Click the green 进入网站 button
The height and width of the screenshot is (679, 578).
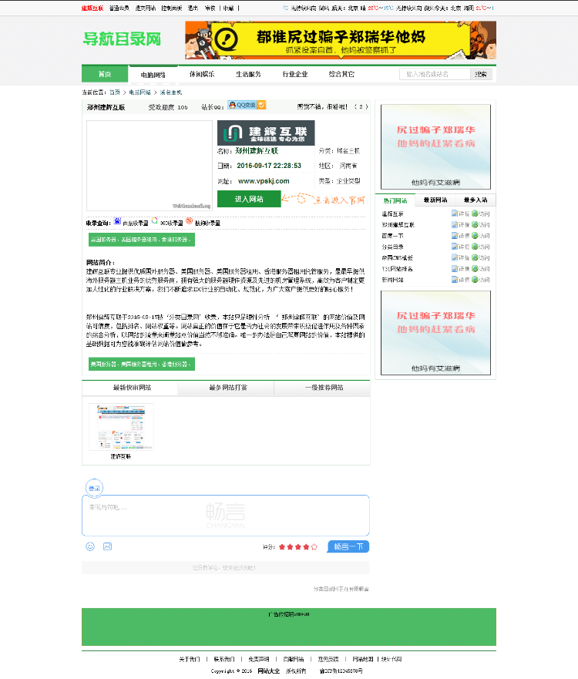click(x=249, y=199)
